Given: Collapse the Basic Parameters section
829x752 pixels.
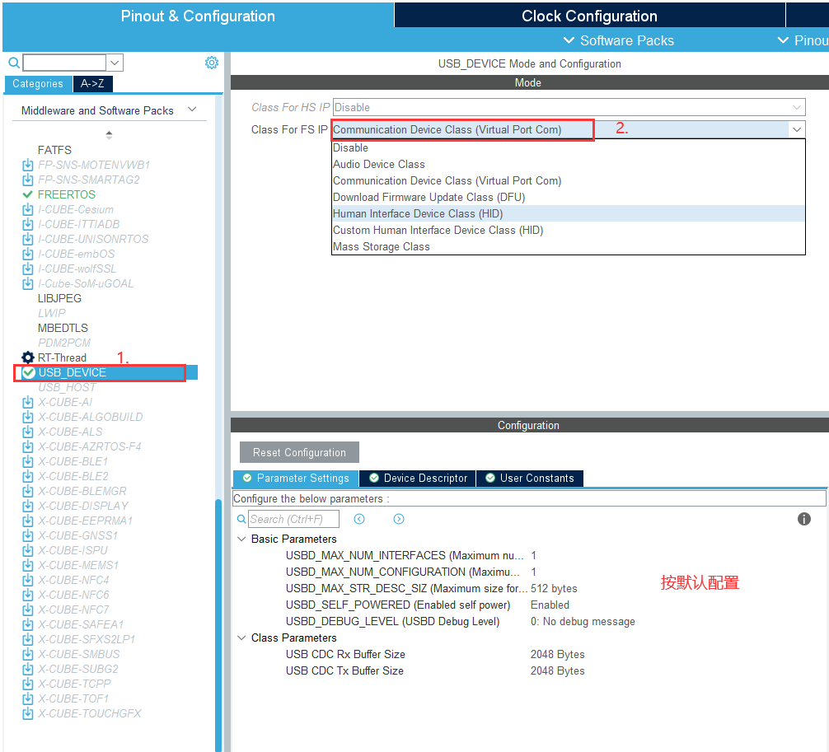Looking at the screenshot, I should [x=241, y=539].
